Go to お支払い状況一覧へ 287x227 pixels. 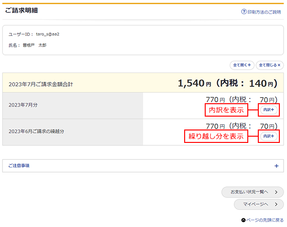pos(249,192)
